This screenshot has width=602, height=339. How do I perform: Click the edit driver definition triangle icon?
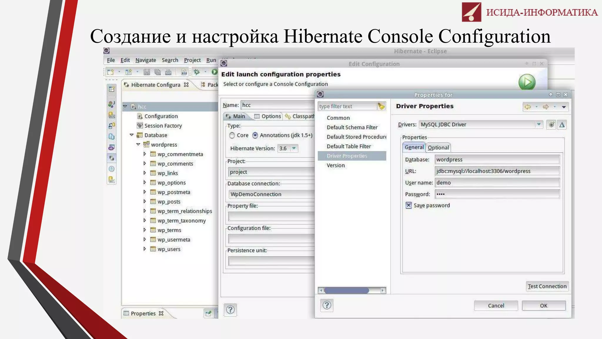tap(562, 124)
